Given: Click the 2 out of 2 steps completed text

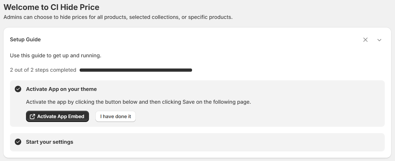Looking at the screenshot, I should point(43,70).
